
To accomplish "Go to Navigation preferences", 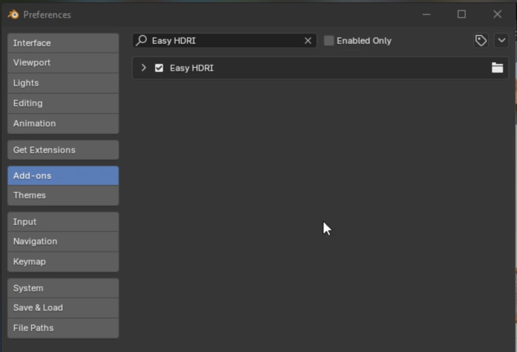I will click(63, 241).
